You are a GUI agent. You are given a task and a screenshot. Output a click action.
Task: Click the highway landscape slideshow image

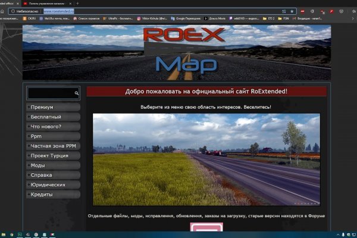coord(206,159)
